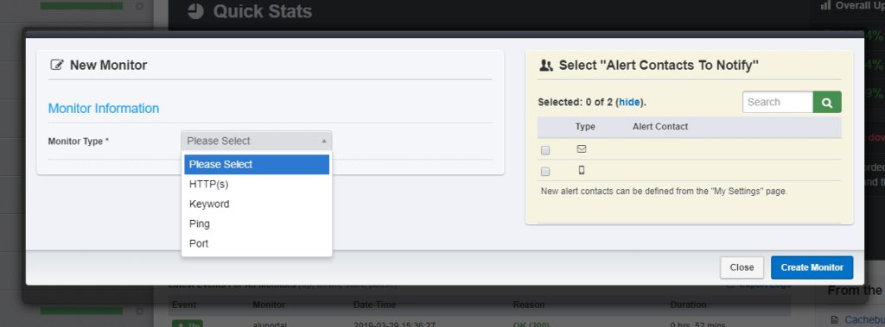Click the Overall Uptime bar chart icon
This screenshot has height=327, width=885.
tap(825, 5)
